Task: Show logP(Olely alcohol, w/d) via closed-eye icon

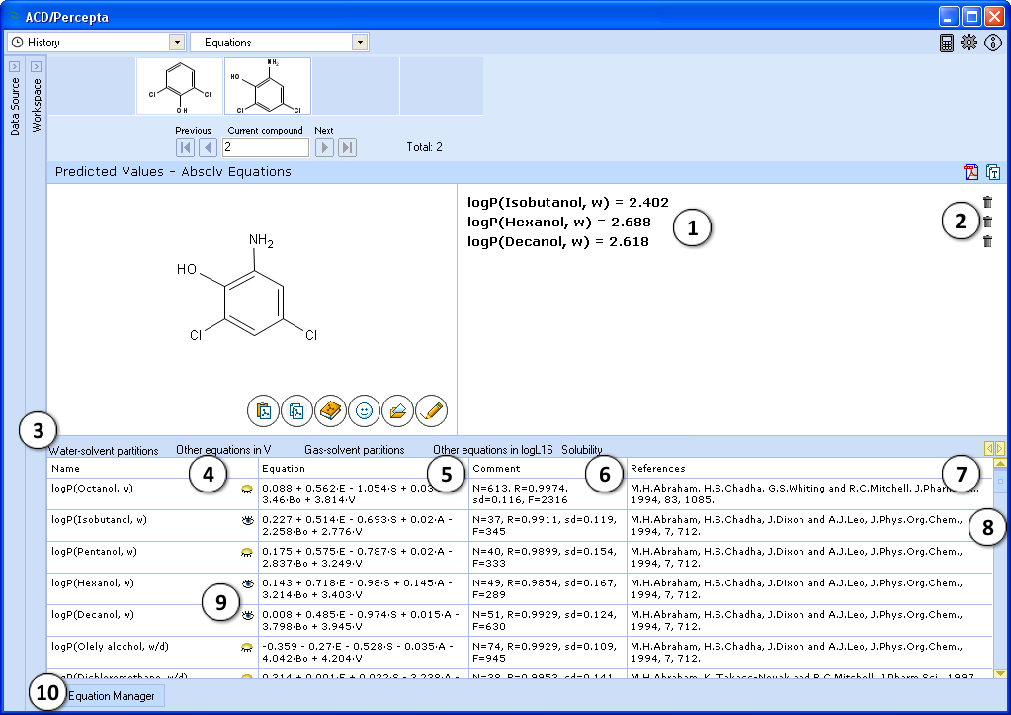Action: point(247,647)
